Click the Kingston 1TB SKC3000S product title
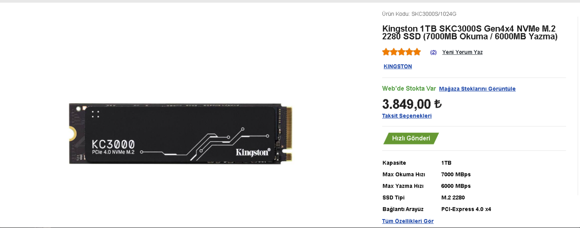This screenshot has width=580, height=228. [469, 33]
